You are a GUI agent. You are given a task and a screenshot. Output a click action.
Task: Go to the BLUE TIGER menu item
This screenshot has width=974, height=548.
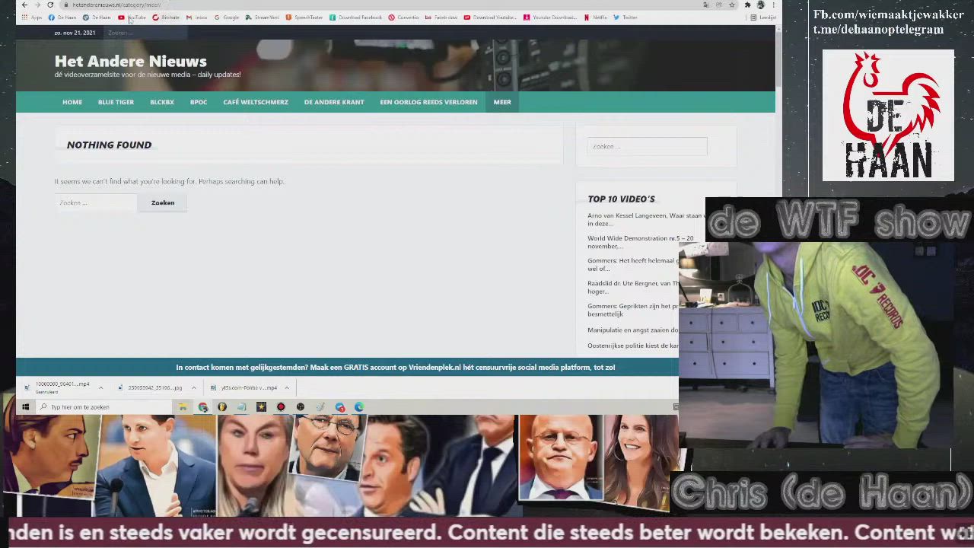[116, 102]
